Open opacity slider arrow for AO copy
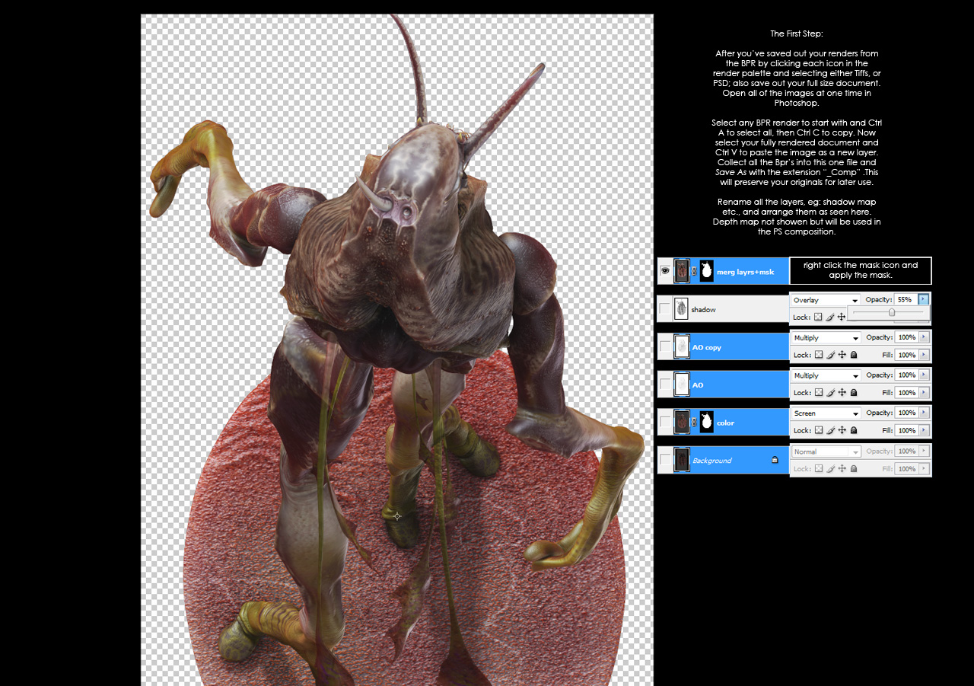 pos(924,337)
